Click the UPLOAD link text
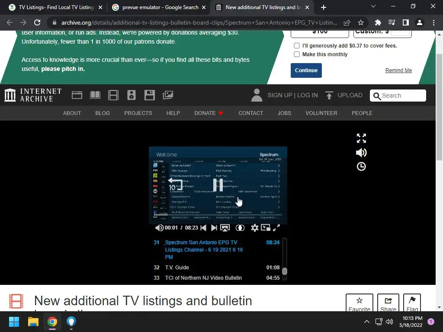 point(350,95)
